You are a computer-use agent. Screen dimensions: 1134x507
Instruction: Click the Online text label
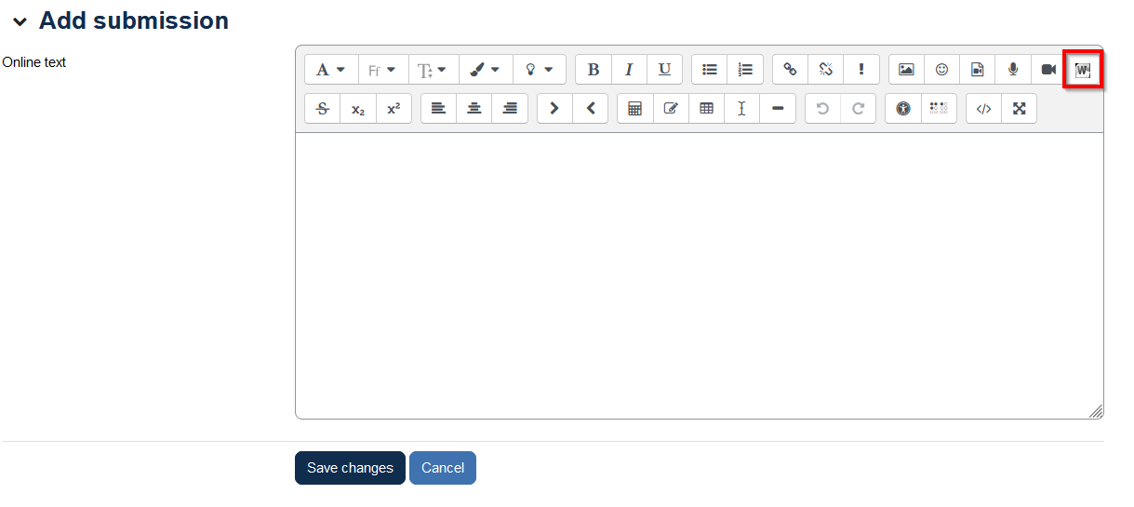click(34, 62)
